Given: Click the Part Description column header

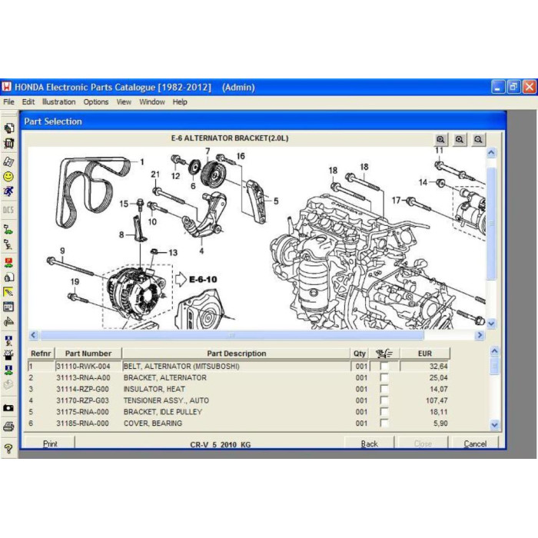Looking at the screenshot, I should (x=237, y=354).
